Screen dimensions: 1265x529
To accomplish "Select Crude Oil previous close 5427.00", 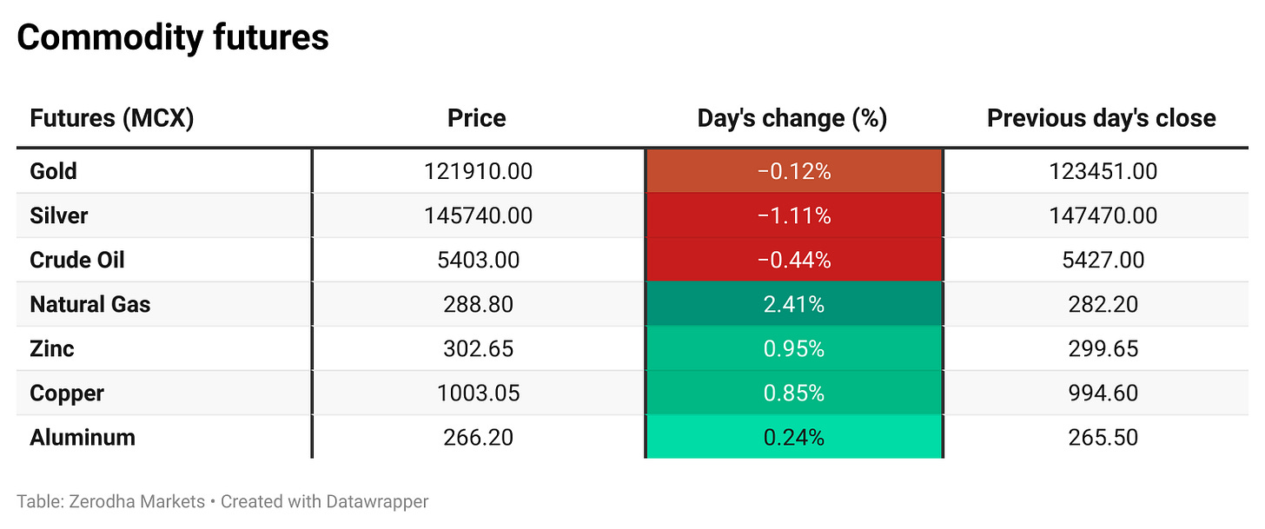I will (x=1103, y=260).
